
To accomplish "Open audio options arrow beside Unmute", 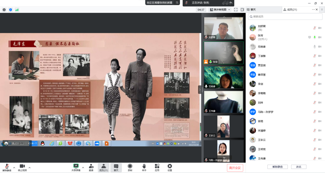I will pyautogui.click(x=14, y=168).
